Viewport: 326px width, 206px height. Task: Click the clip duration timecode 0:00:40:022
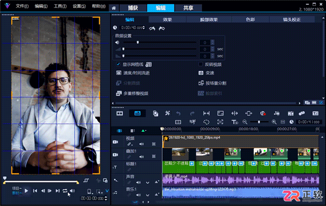[x=132, y=27]
